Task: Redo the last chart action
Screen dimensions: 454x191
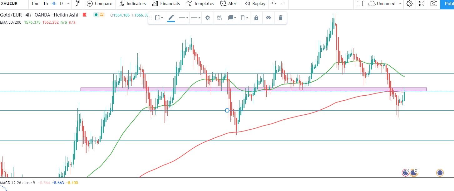Action: coord(283,4)
